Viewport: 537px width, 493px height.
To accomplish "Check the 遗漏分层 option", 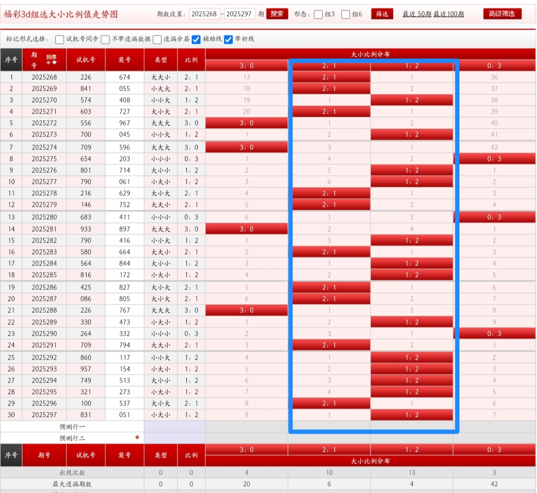I will click(157, 39).
